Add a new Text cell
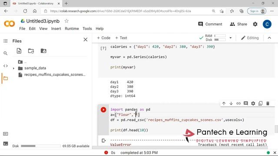The width and height of the screenshot is (278, 156). tap(121, 38)
